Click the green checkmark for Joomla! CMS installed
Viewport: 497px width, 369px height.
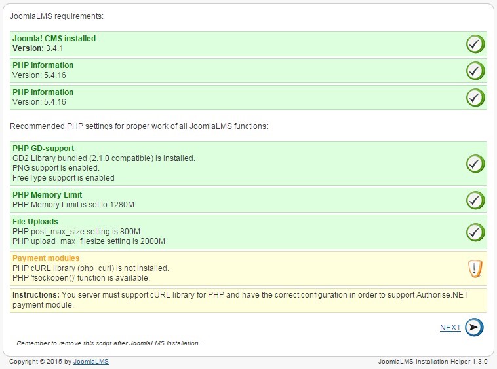[475, 44]
